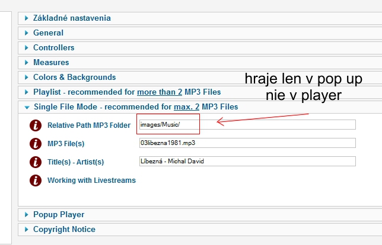
Task: Click info icon beside Relative Path MP3 Folder
Action: 36,125
